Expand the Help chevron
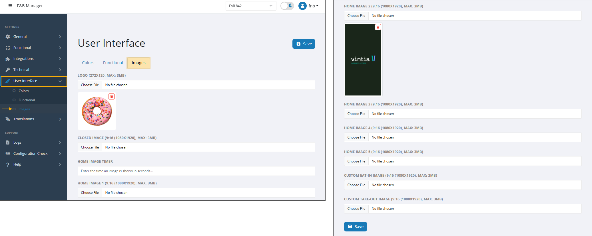The width and height of the screenshot is (592, 236). pyautogui.click(x=60, y=164)
